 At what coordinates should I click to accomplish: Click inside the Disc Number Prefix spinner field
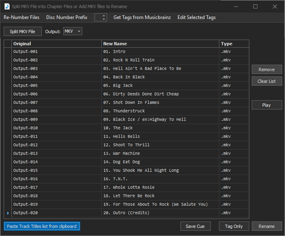[x=98, y=17]
